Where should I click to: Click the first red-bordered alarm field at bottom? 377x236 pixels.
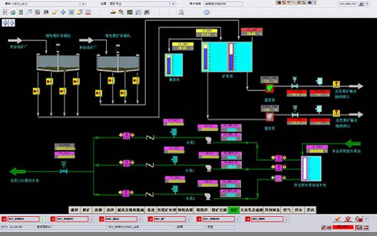click(x=23, y=219)
